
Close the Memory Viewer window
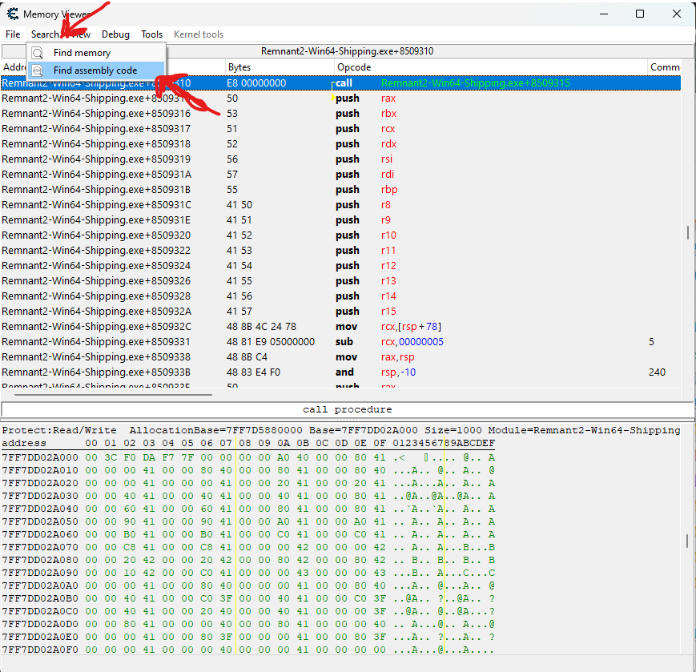[677, 14]
